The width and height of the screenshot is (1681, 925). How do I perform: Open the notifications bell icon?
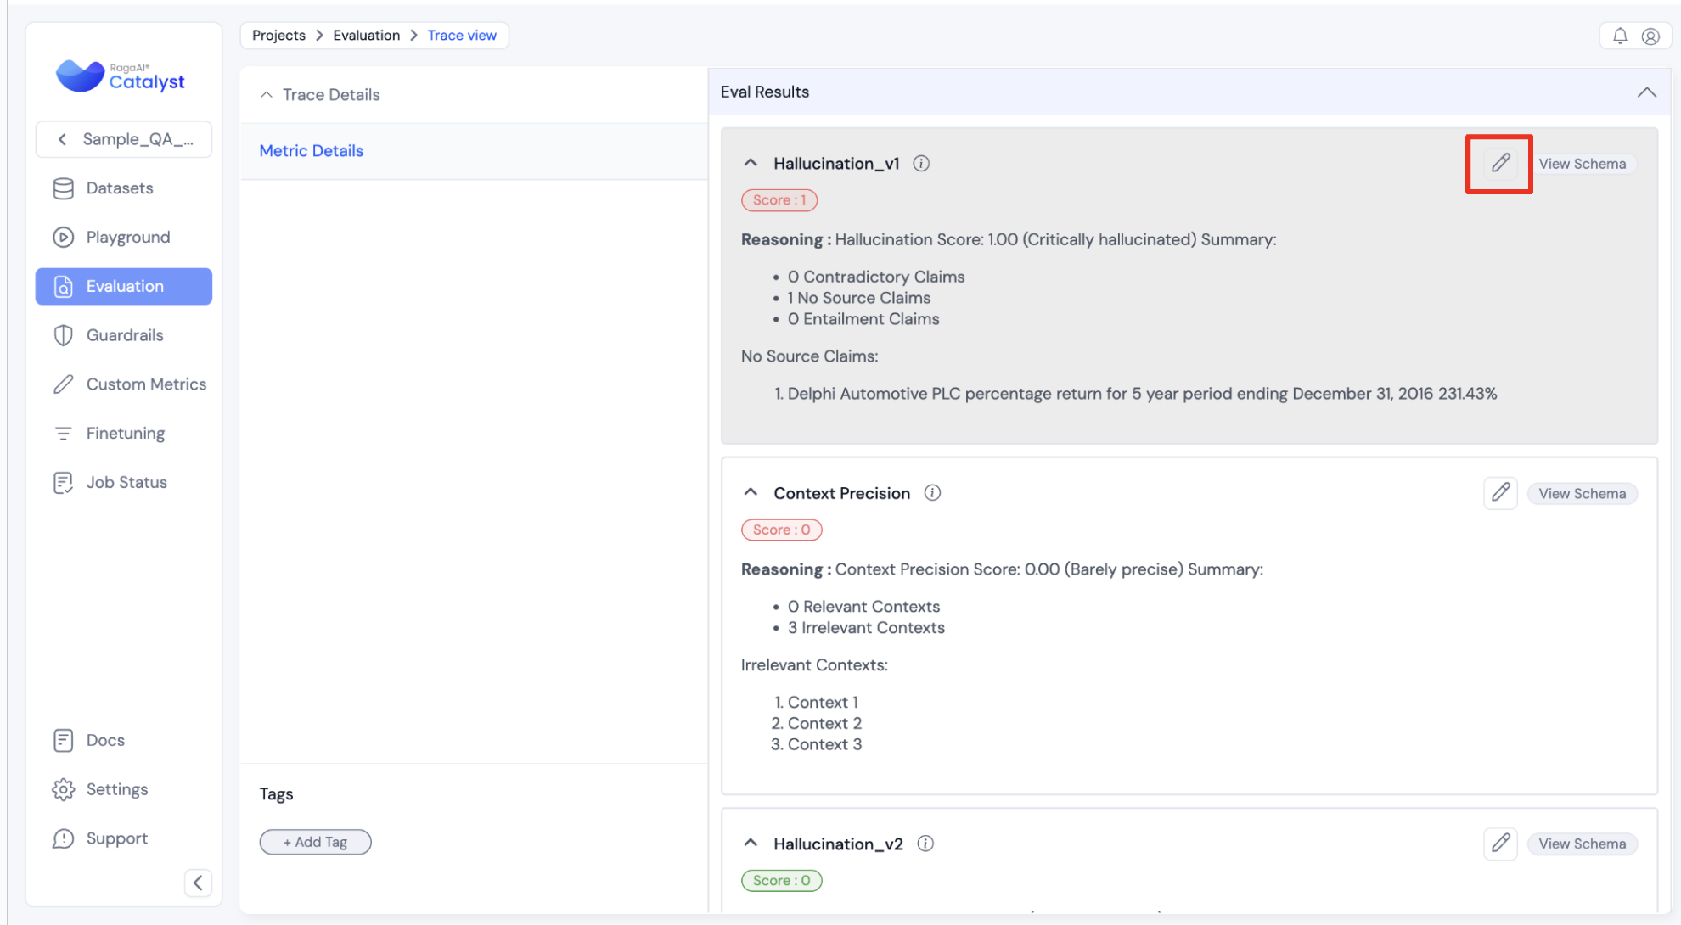tap(1620, 36)
